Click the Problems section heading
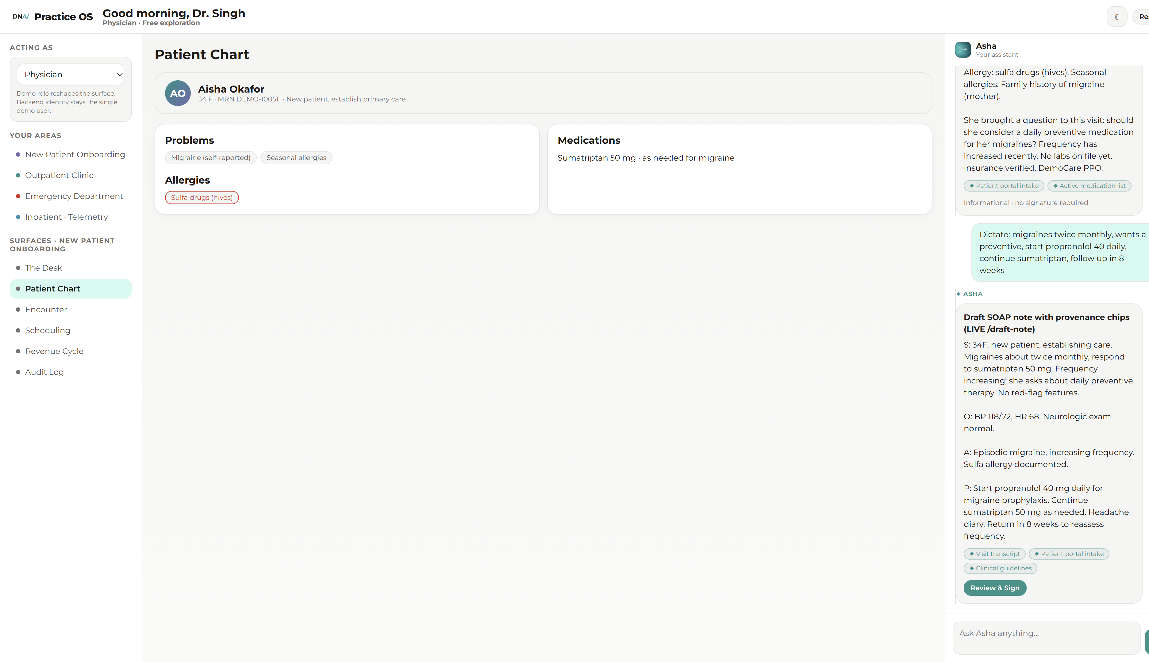 pyautogui.click(x=189, y=140)
